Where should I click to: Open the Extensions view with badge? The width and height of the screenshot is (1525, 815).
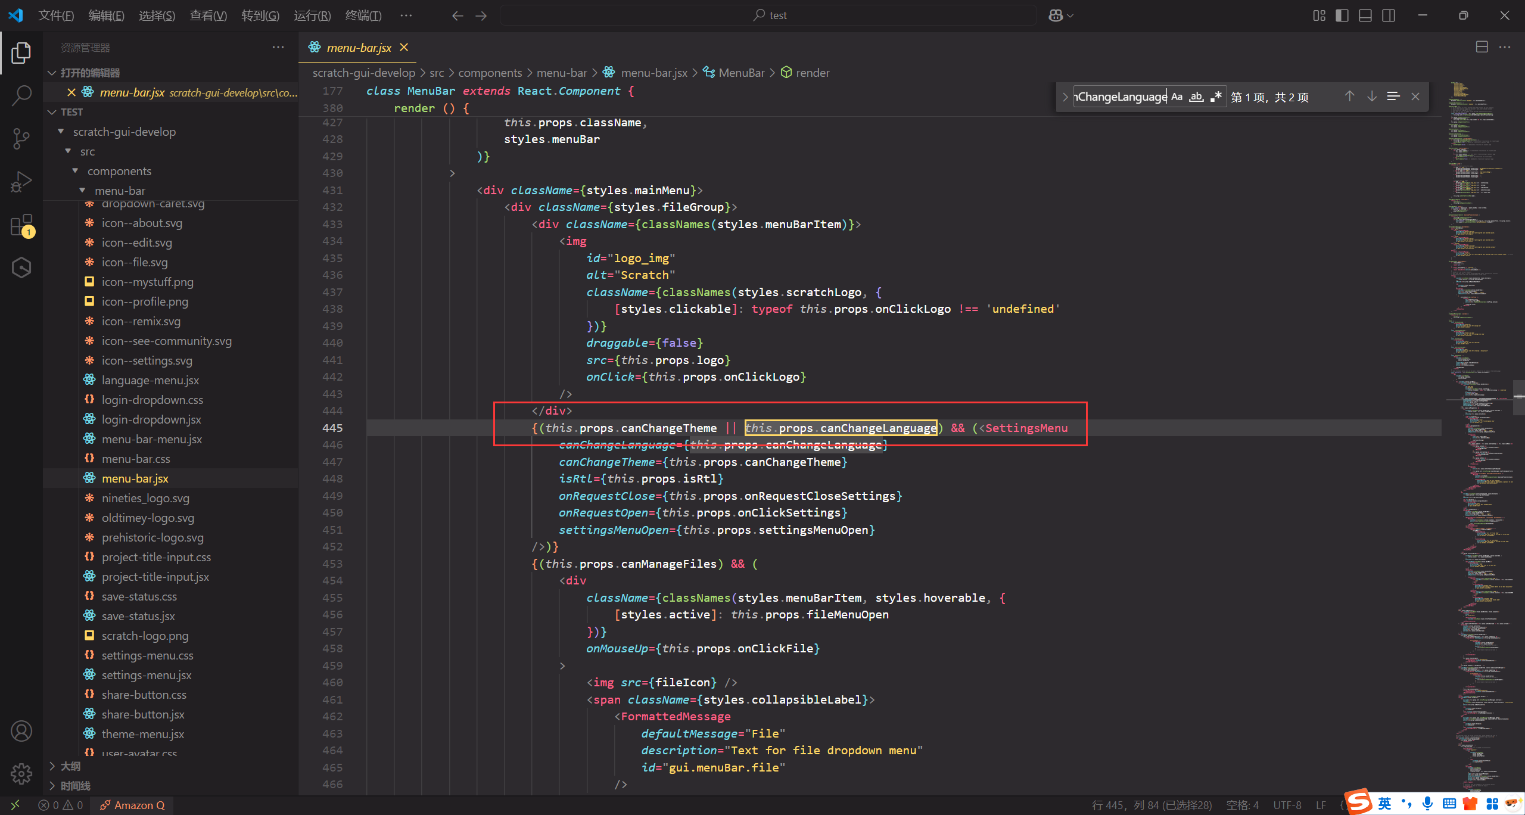point(21,226)
